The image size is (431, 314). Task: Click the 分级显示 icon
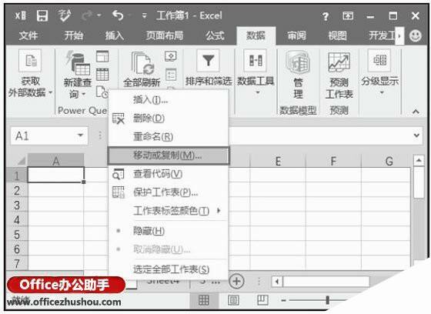click(379, 61)
